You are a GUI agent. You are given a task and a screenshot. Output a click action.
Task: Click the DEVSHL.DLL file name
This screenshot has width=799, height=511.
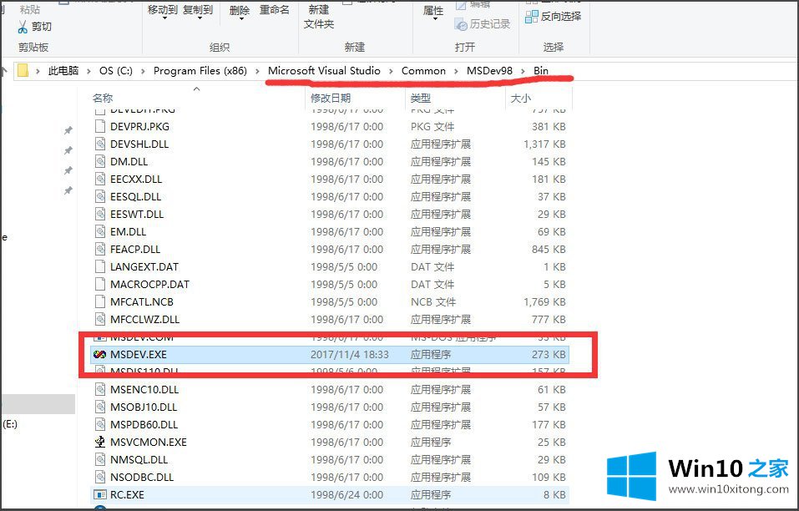(139, 144)
